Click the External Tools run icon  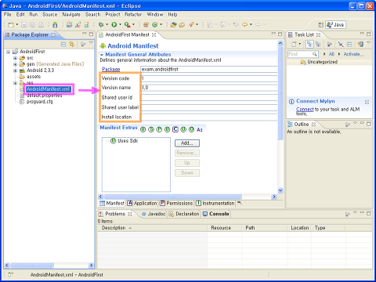[127, 25]
